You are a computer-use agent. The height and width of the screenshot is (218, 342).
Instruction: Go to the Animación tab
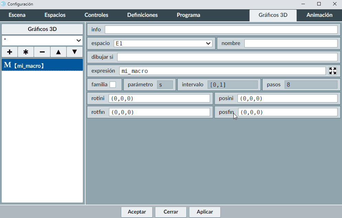pos(319,15)
